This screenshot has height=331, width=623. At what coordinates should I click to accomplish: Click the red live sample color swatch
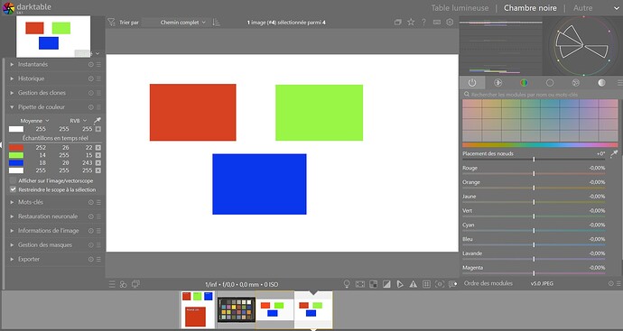[x=16, y=147]
